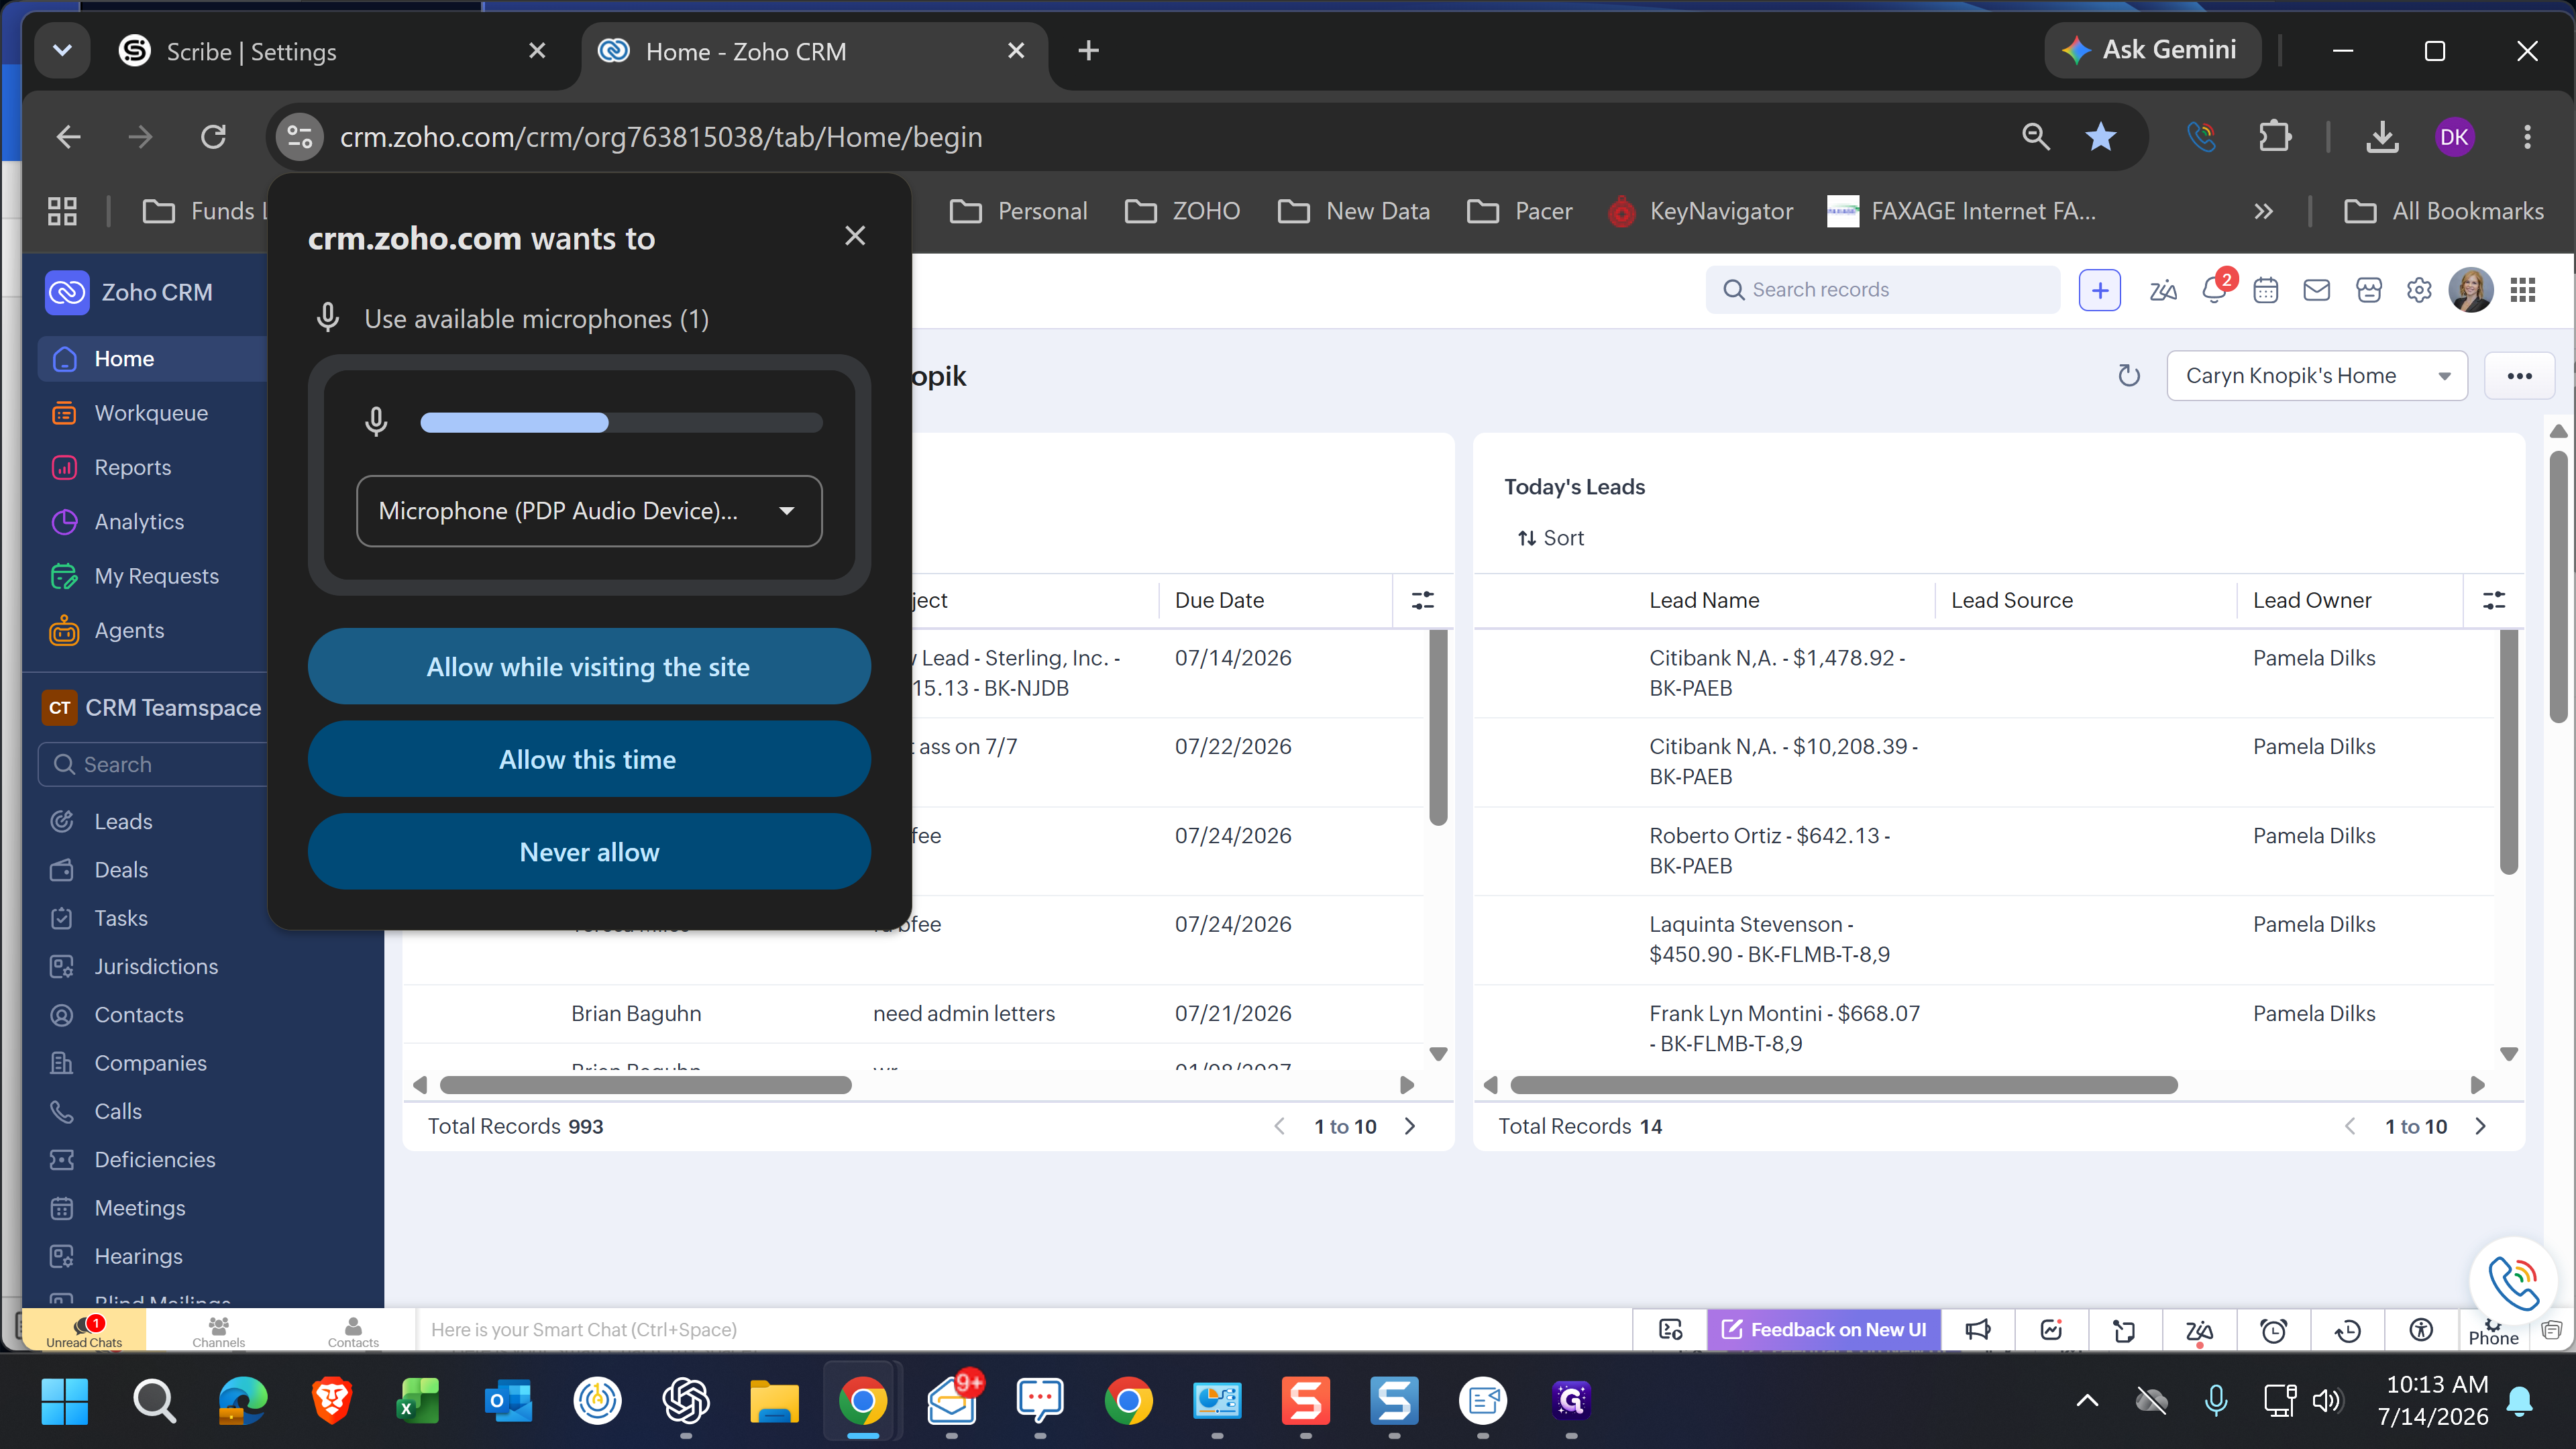Open the reminders alarm clock icon
2576x1449 pixels.
tap(2274, 1330)
